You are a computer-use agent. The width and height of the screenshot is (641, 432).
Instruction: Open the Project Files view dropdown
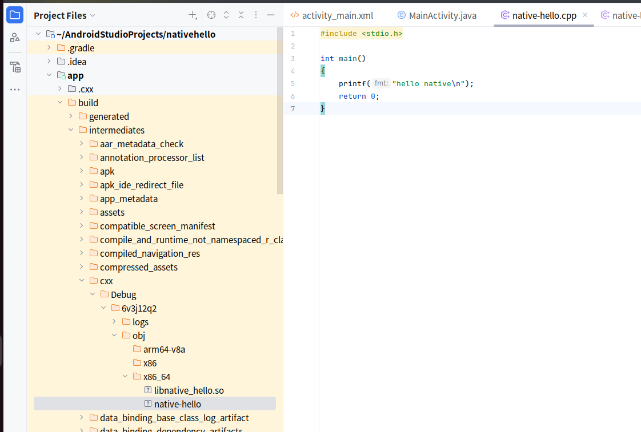[x=65, y=15]
